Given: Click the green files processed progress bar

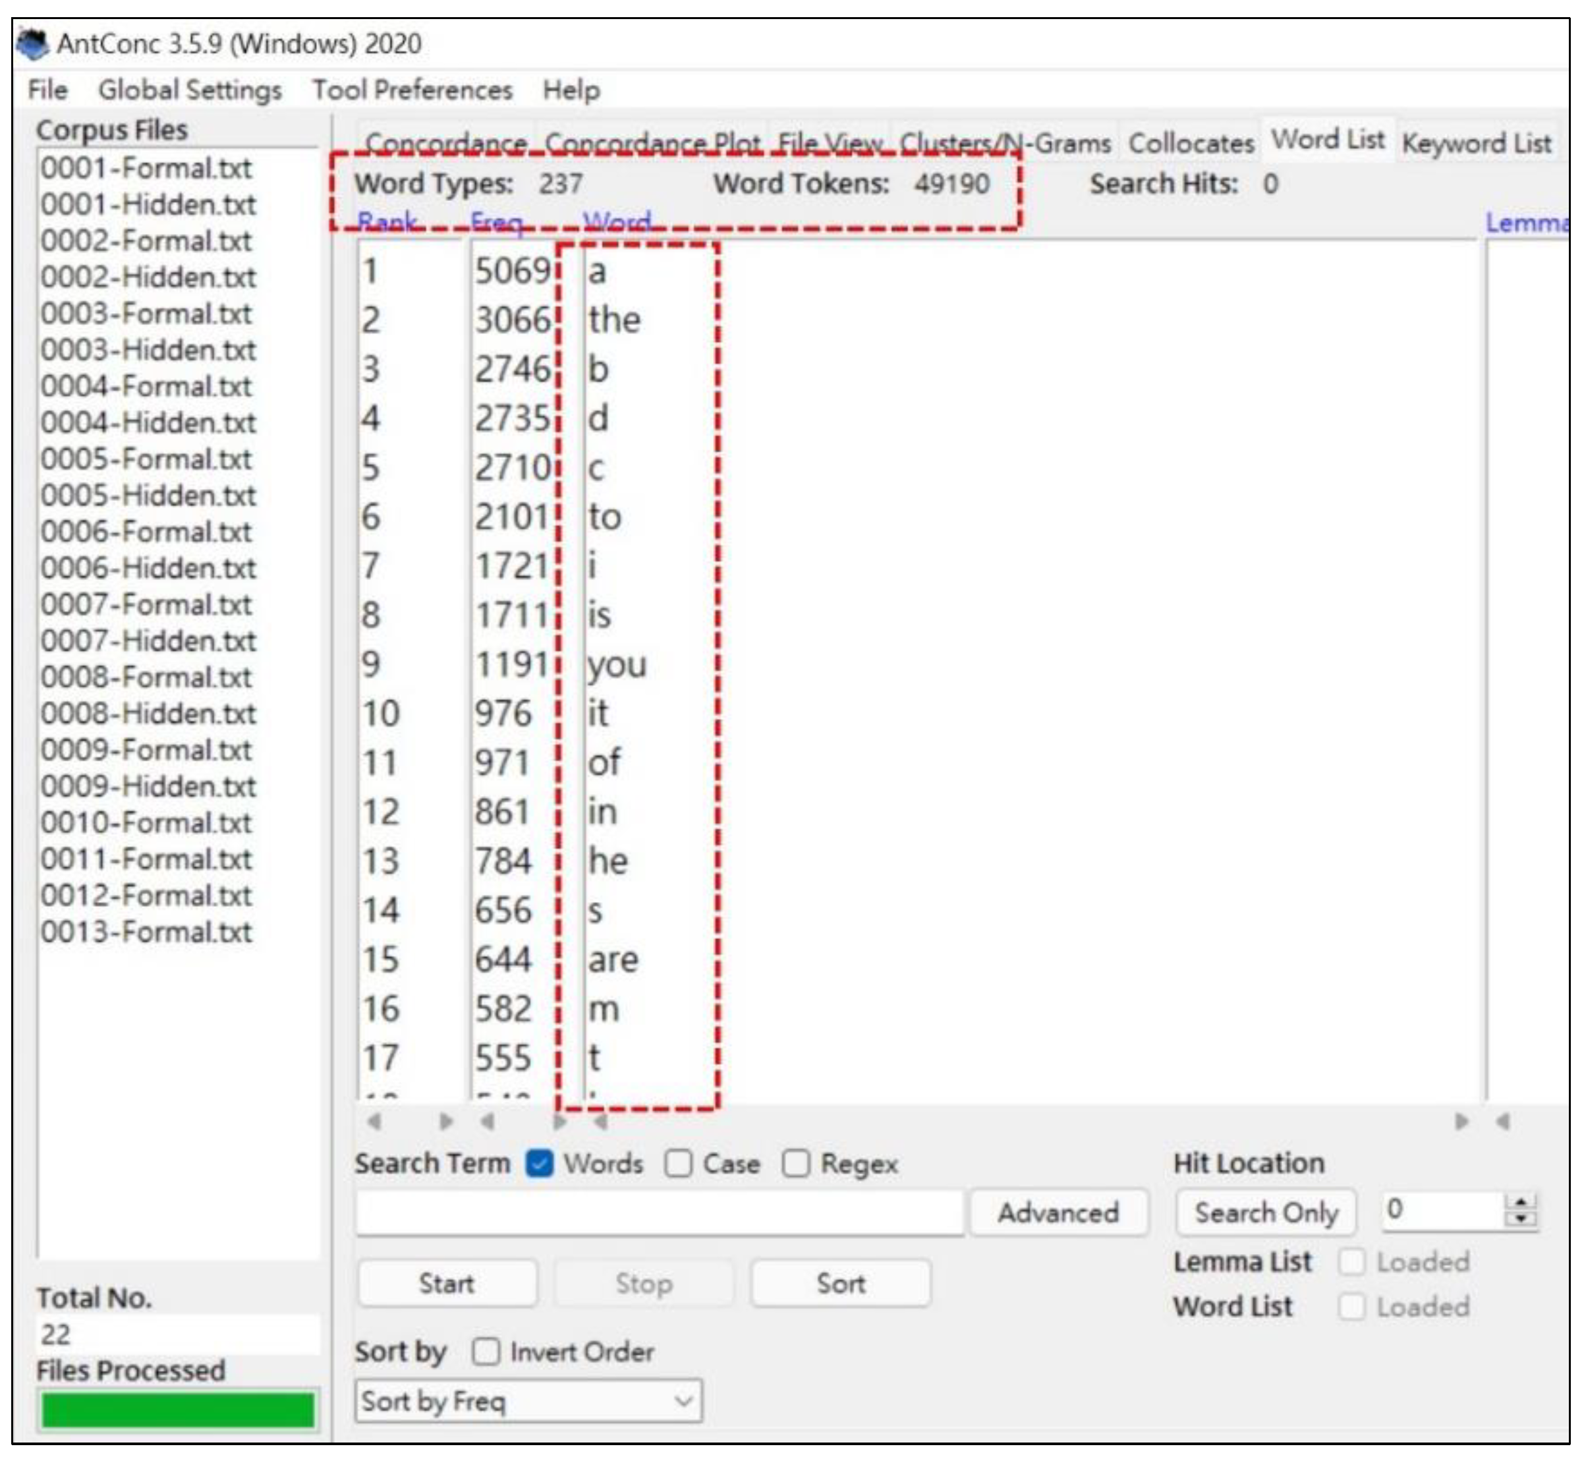Looking at the screenshot, I should tap(178, 1410).
